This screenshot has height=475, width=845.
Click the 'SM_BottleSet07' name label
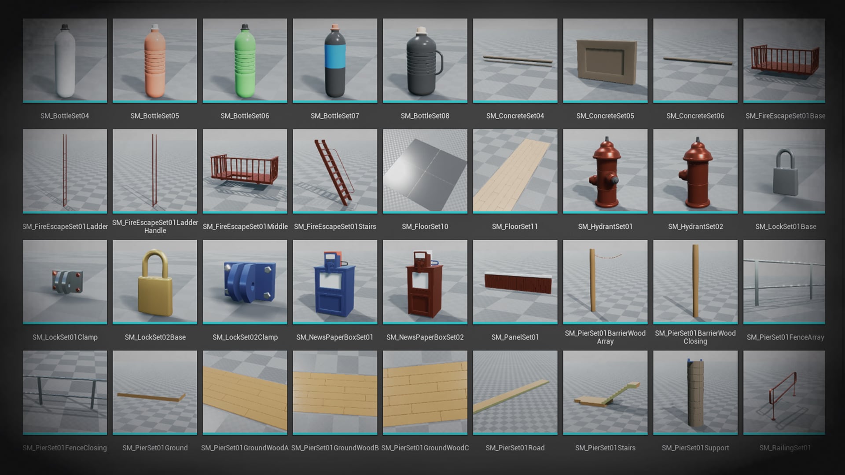(x=335, y=116)
